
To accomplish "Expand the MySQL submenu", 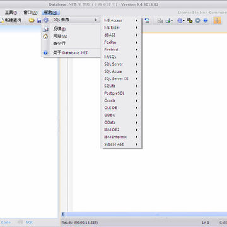I will pyautogui.click(x=121, y=57).
